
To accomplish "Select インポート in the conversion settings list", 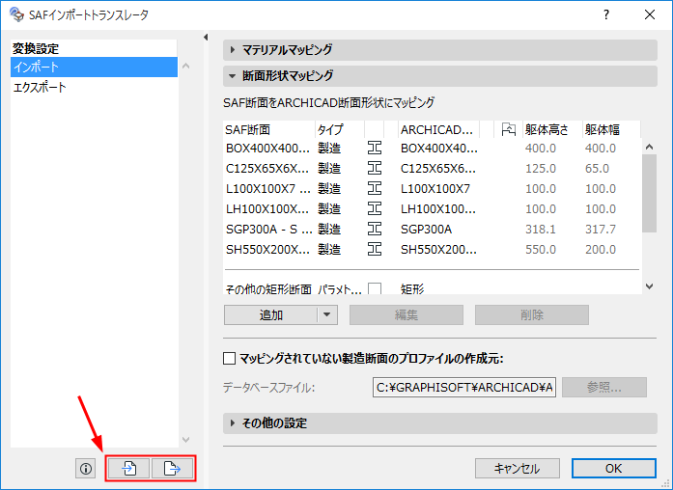I will pos(94,68).
